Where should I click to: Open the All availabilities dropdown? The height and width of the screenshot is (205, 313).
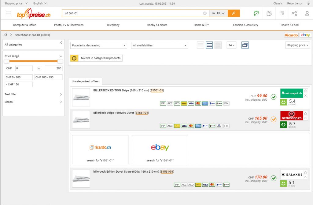pyautogui.click(x=159, y=45)
